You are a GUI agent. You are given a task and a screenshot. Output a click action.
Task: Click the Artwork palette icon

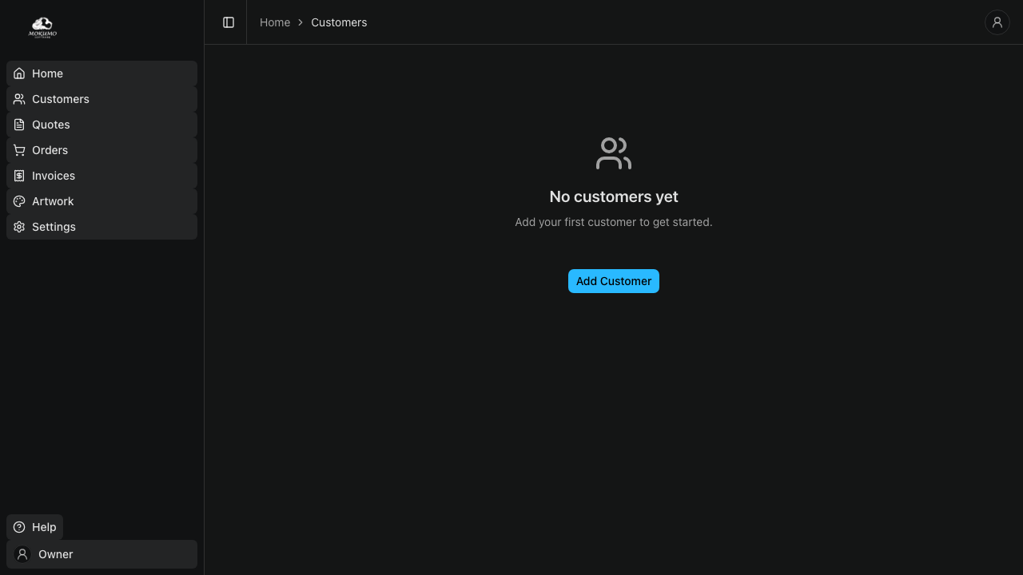point(19,201)
